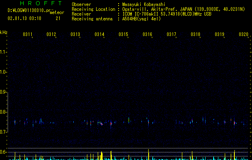Click the kHz axis unit label
Screen dimensions: 252x160
coord(4,32)
